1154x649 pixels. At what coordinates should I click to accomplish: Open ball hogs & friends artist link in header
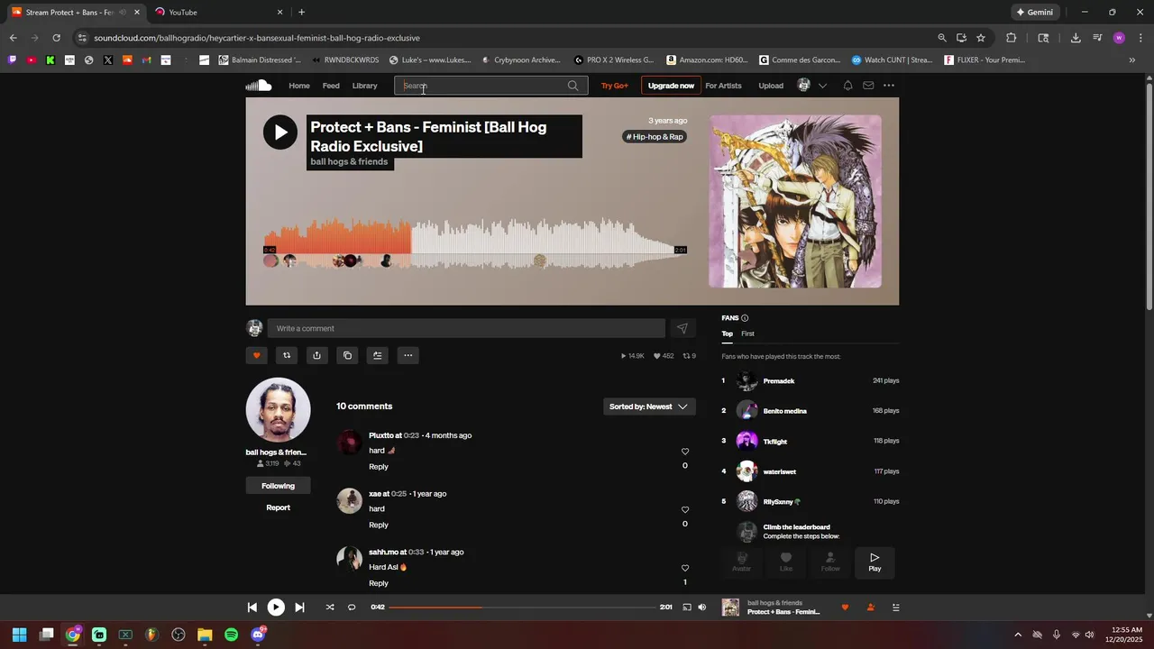point(349,162)
